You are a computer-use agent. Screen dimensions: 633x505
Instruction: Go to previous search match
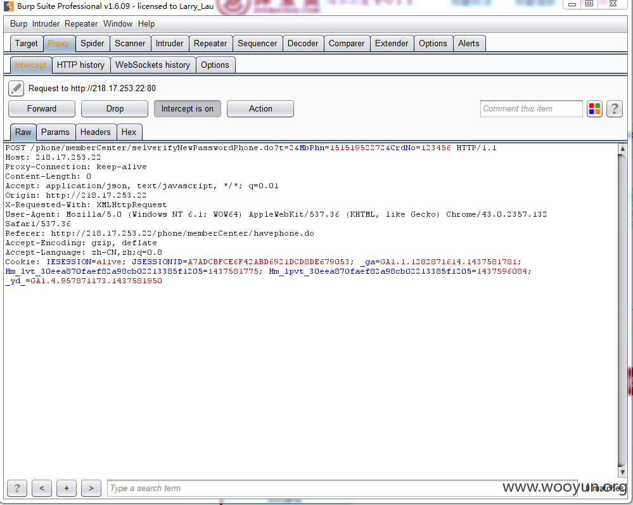(42, 489)
